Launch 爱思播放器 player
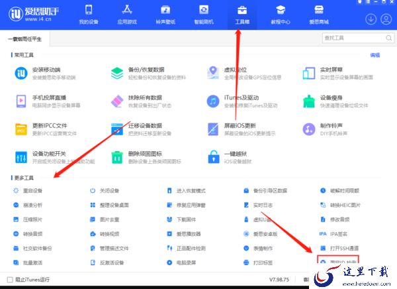The image size is (397, 289). click(184, 234)
